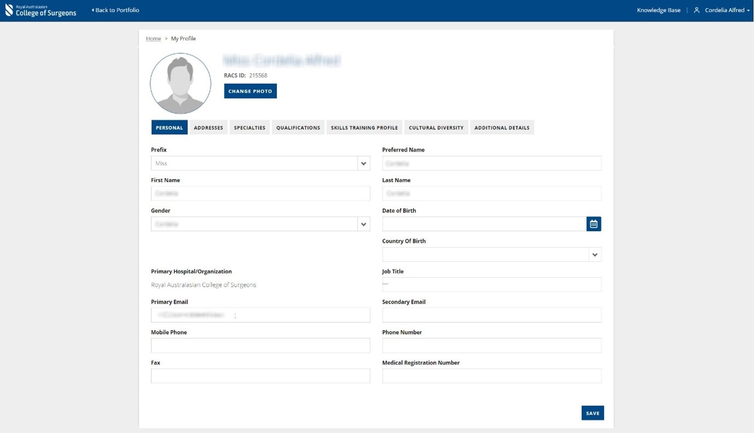Image resolution: width=754 pixels, height=433 pixels.
Task: Expand the Country Of Birth dropdown
Action: tap(595, 254)
